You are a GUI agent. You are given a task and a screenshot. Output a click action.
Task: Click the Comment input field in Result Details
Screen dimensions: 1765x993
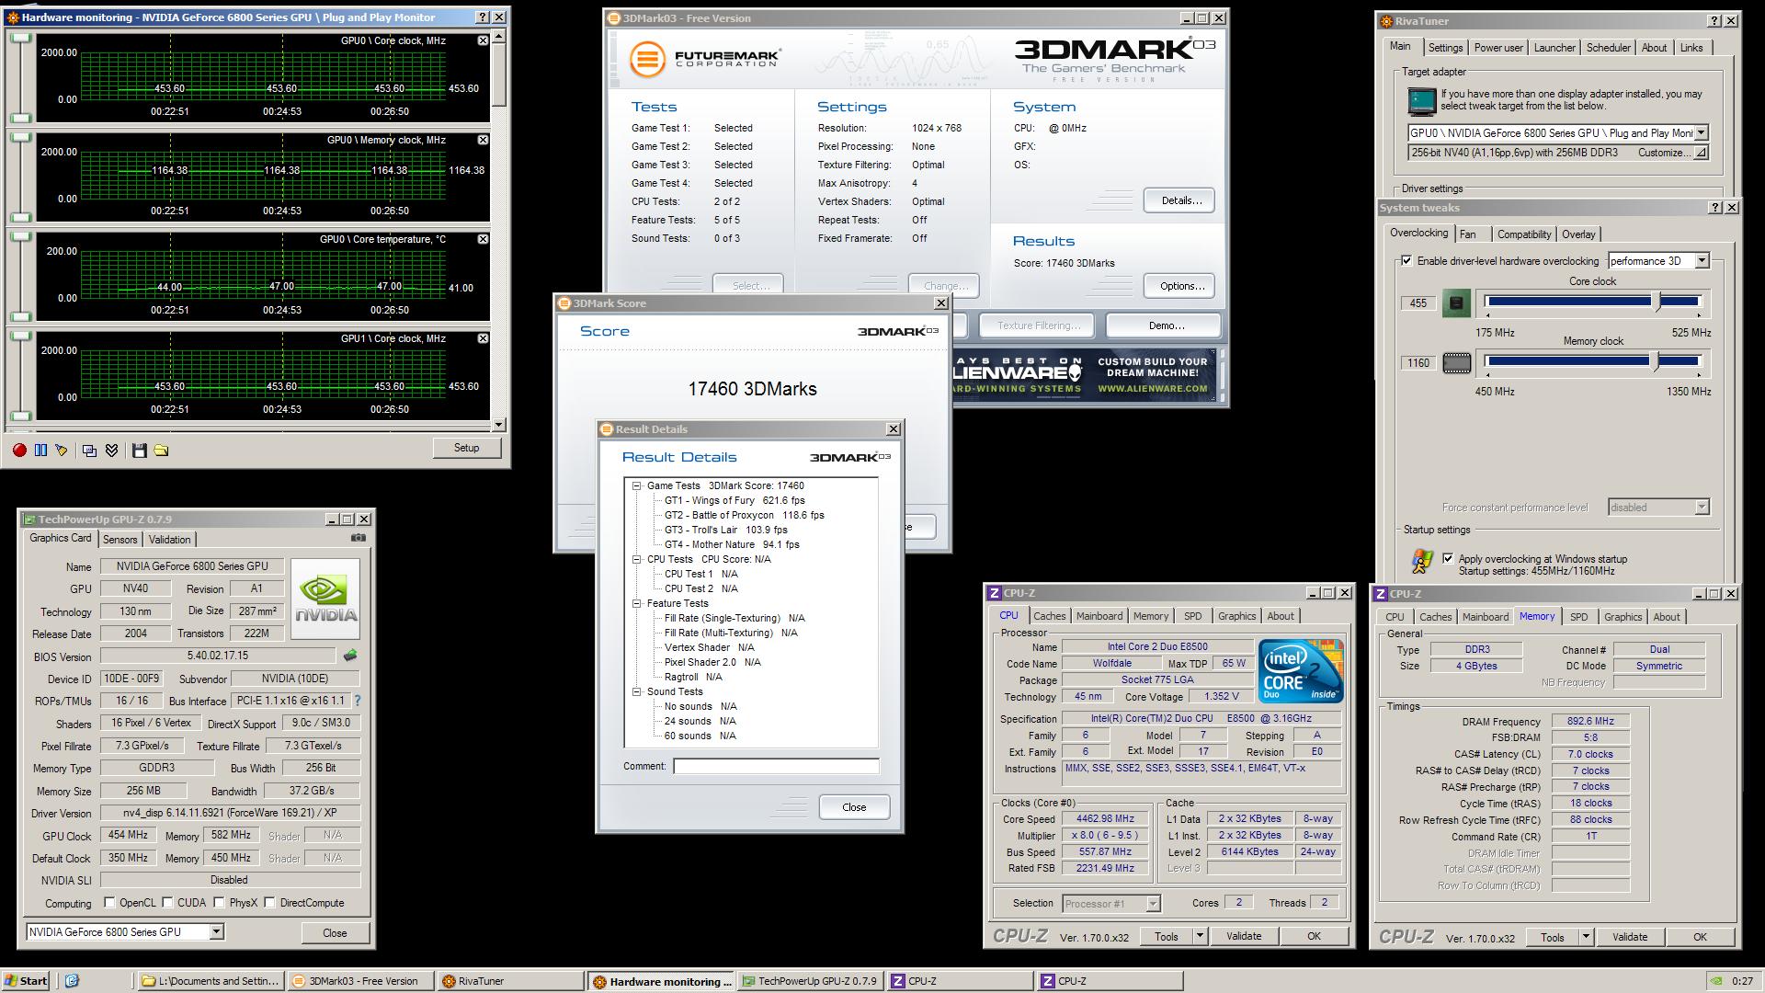776,766
